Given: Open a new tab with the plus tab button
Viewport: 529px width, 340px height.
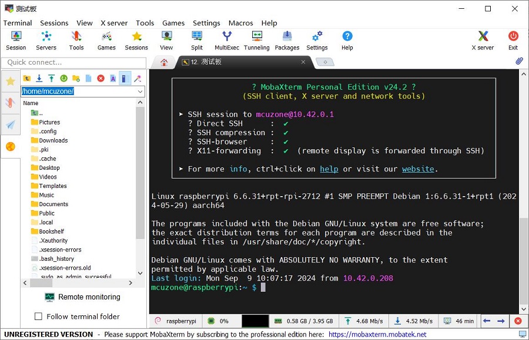Looking at the screenshot, I should pos(325,62).
